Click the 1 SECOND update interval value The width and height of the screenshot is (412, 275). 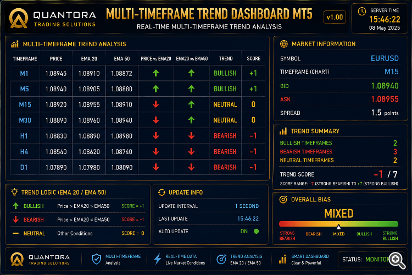pos(247,206)
